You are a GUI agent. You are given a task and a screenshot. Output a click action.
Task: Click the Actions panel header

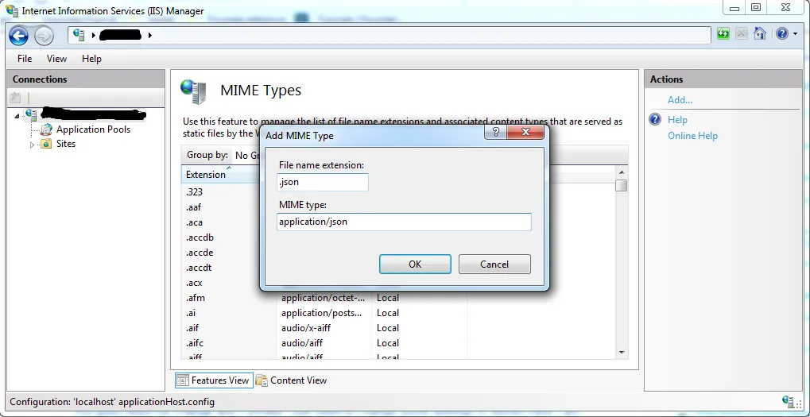pyautogui.click(x=723, y=79)
